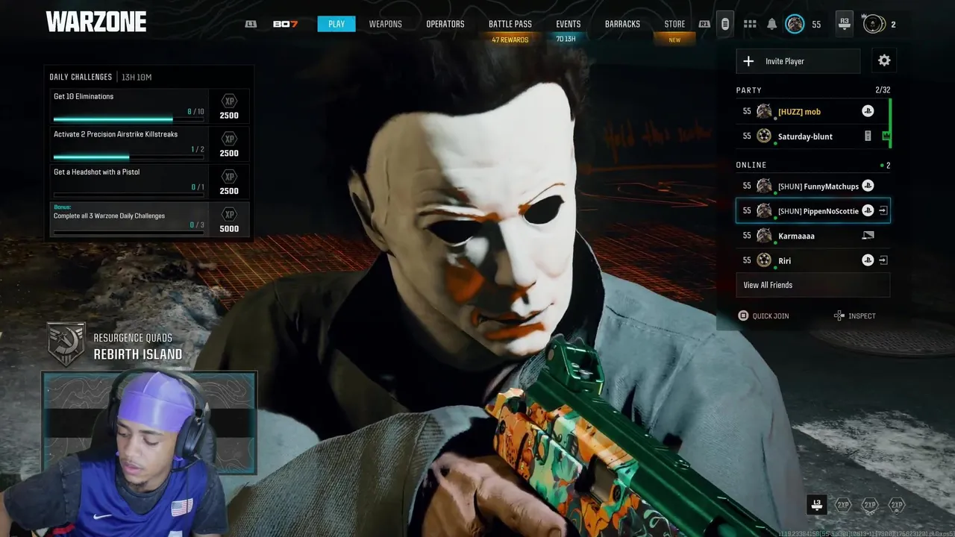955x537 pixels.
Task: Click Invite Player button
Action: click(798, 61)
